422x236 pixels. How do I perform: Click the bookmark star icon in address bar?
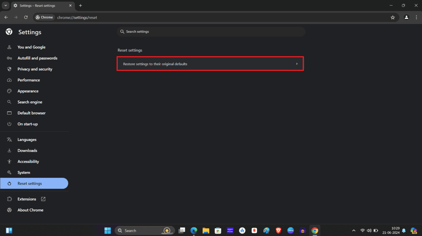[x=393, y=17]
